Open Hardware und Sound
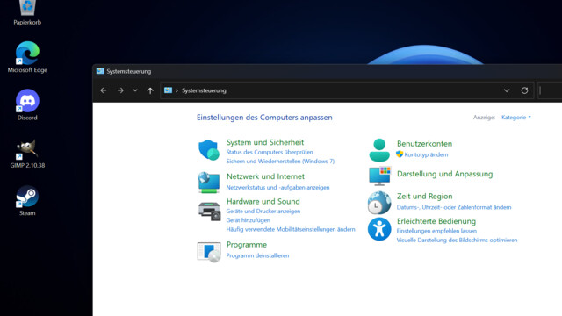Viewport: 562px width, 316px height. point(263,201)
